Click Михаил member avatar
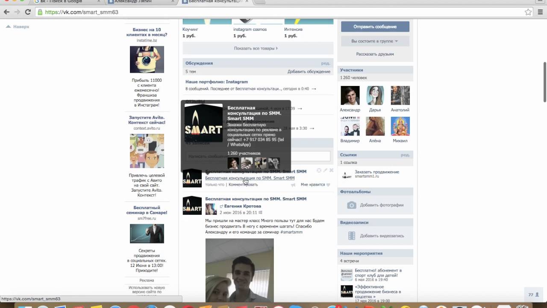Image resolution: width=547 pixels, height=308 pixels. click(x=400, y=126)
